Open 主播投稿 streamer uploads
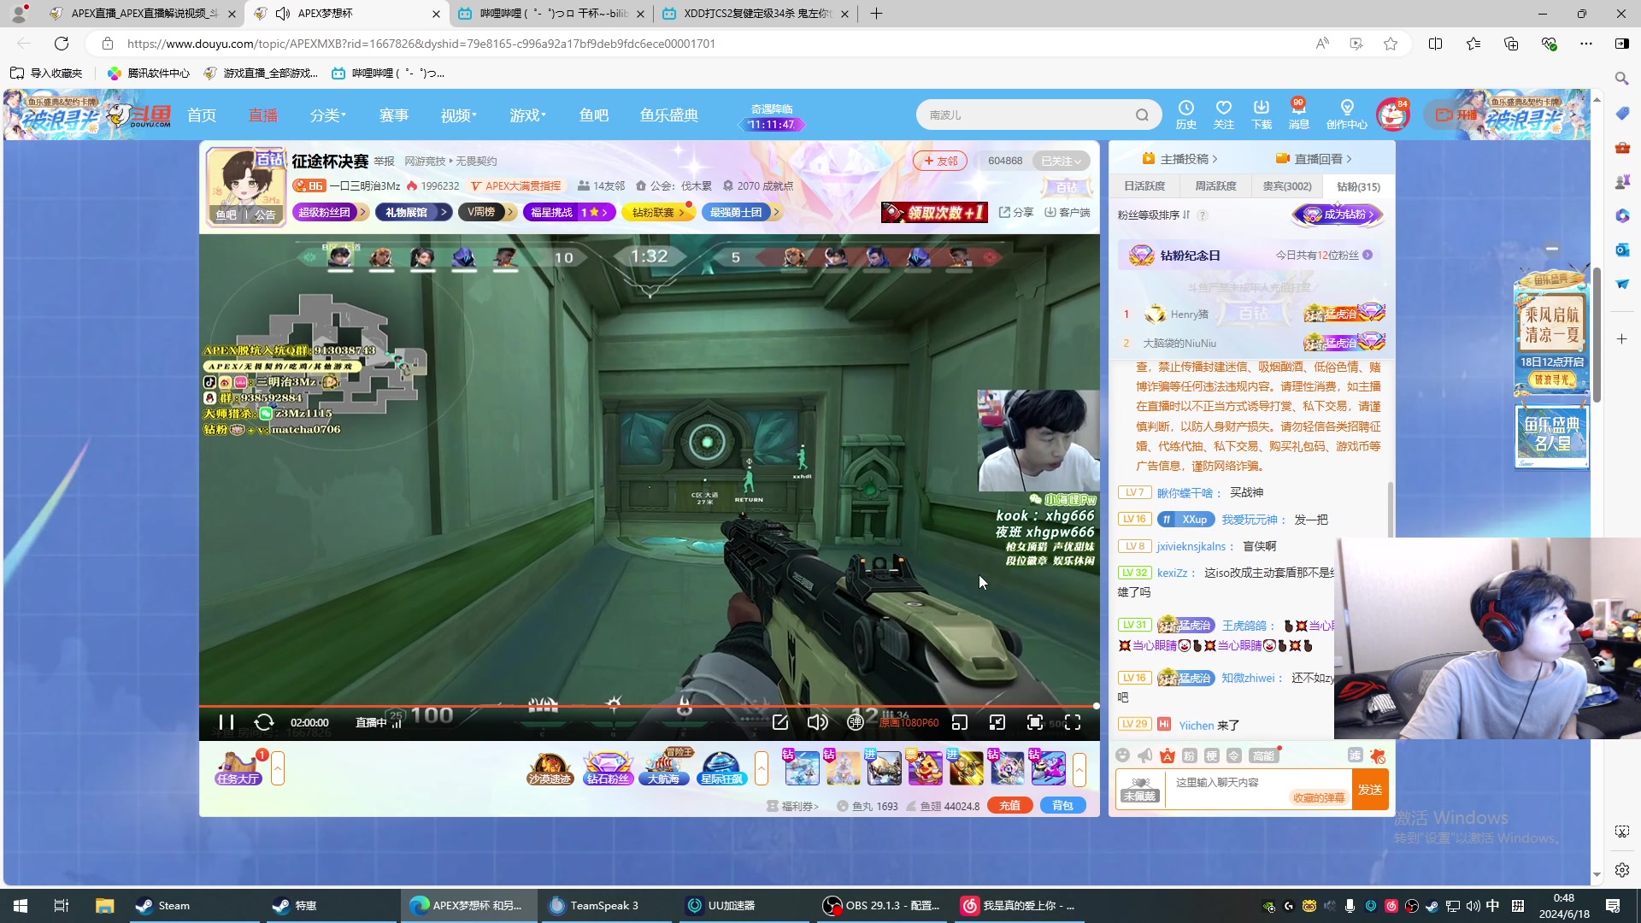The image size is (1641, 923). pyautogui.click(x=1180, y=159)
